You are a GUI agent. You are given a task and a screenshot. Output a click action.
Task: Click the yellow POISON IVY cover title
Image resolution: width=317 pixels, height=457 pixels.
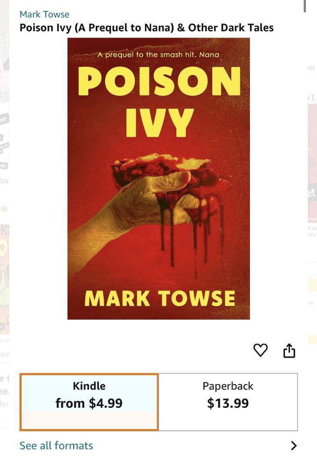159,102
